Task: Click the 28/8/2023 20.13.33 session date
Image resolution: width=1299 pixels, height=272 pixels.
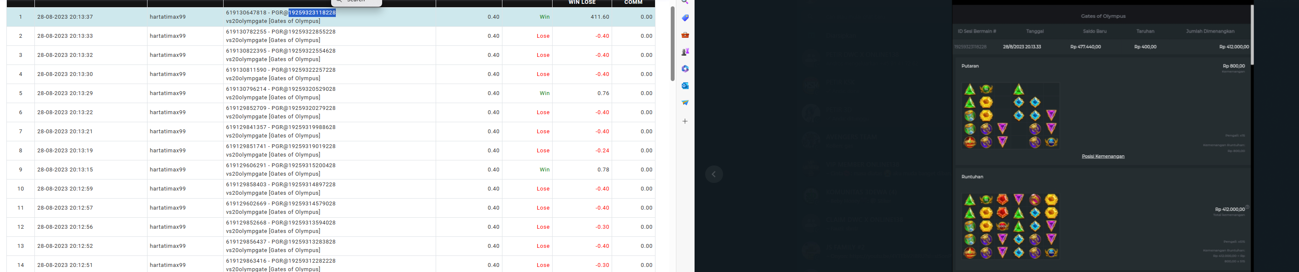Action: 1022,47
